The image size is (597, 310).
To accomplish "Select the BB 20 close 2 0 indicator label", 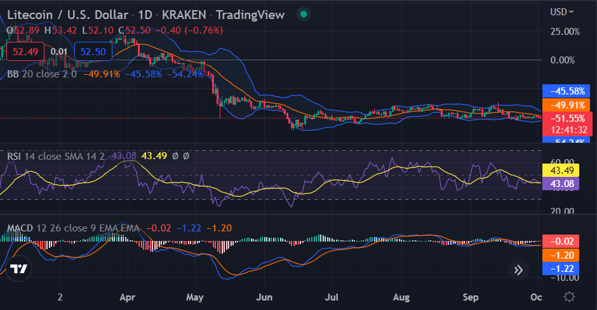I will (x=42, y=74).
